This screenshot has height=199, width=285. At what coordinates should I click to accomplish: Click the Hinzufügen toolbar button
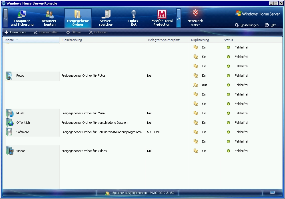pos(15,32)
